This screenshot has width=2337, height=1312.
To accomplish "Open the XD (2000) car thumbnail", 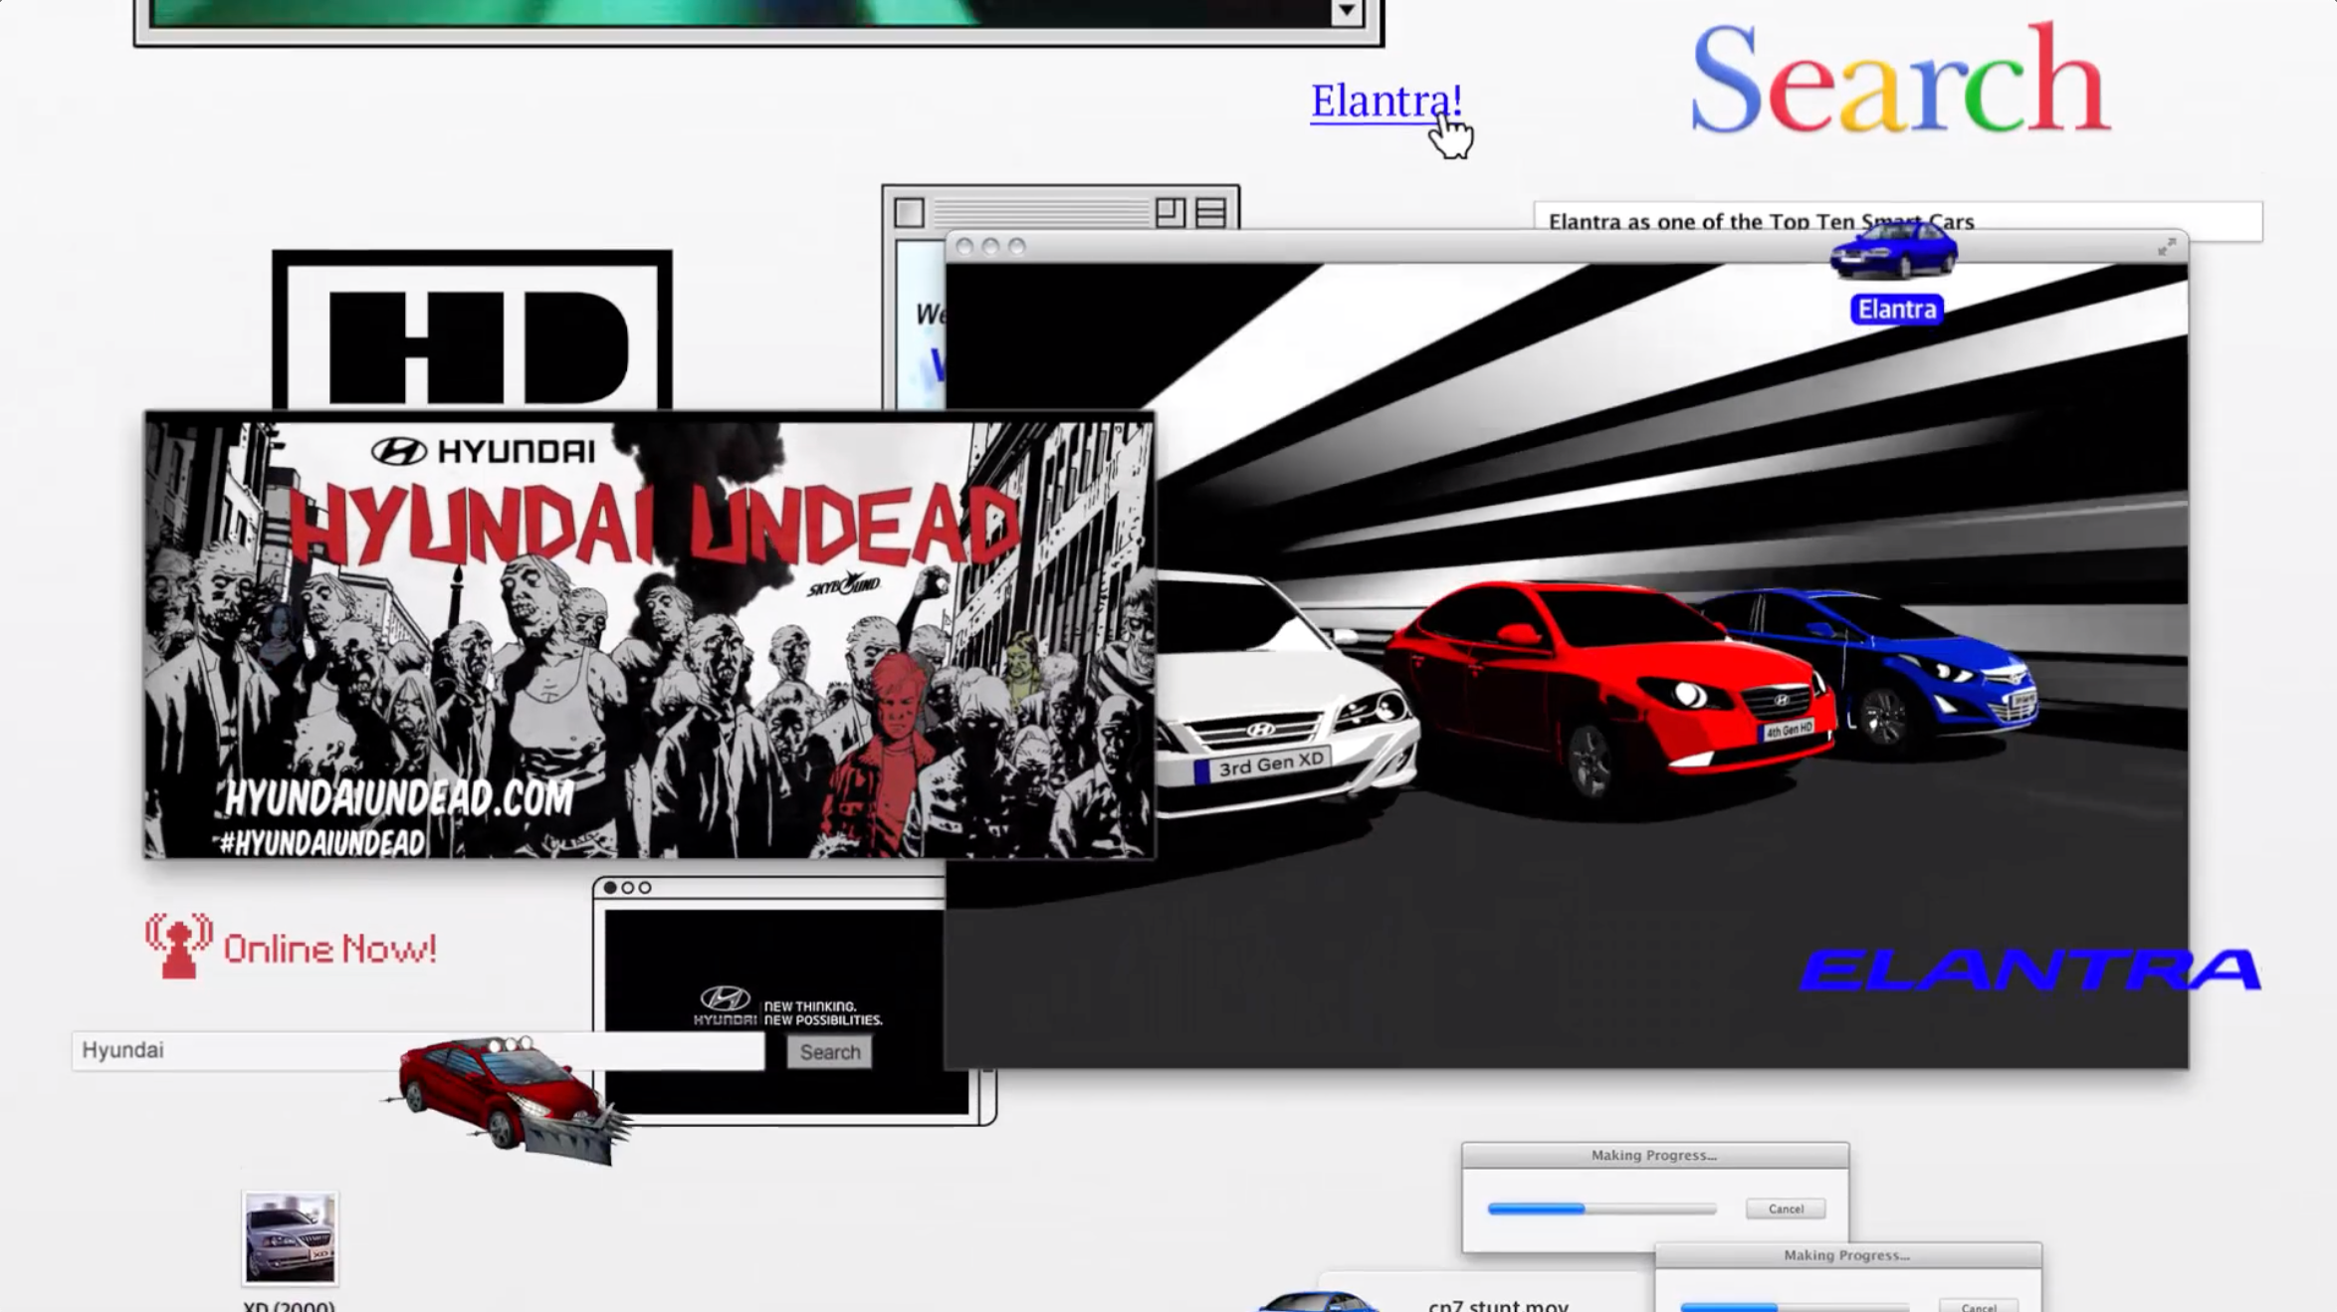I will click(x=290, y=1237).
